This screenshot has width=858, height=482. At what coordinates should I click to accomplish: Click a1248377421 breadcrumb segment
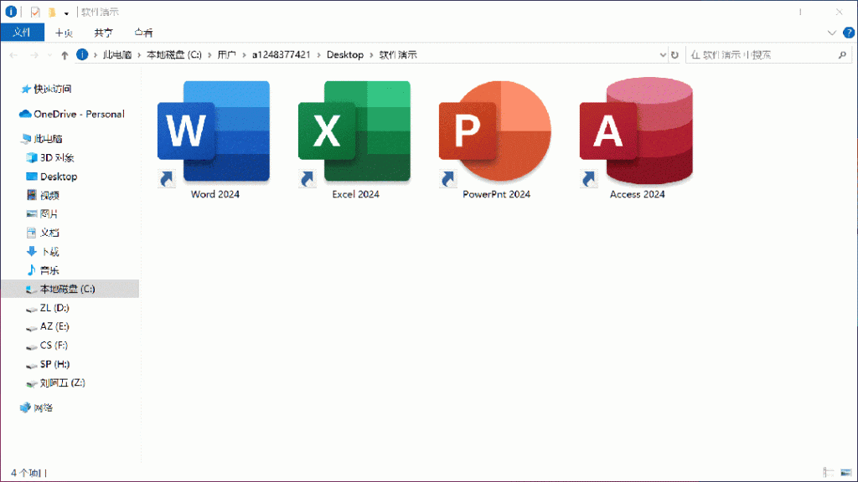[x=282, y=54]
